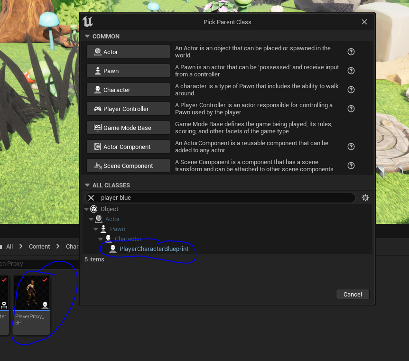
Task: Collapse the Object tree node
Action: point(86,209)
